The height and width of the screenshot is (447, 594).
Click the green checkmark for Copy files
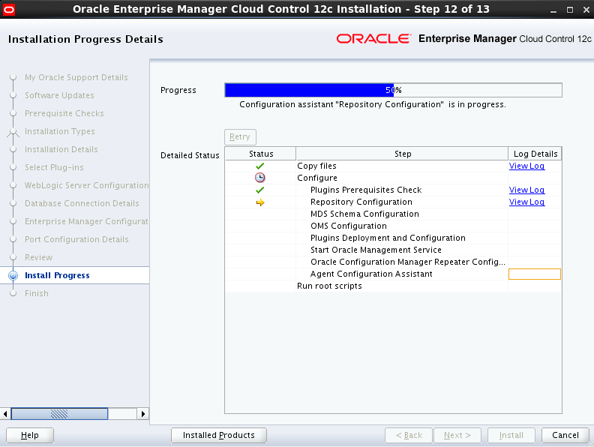(x=259, y=166)
